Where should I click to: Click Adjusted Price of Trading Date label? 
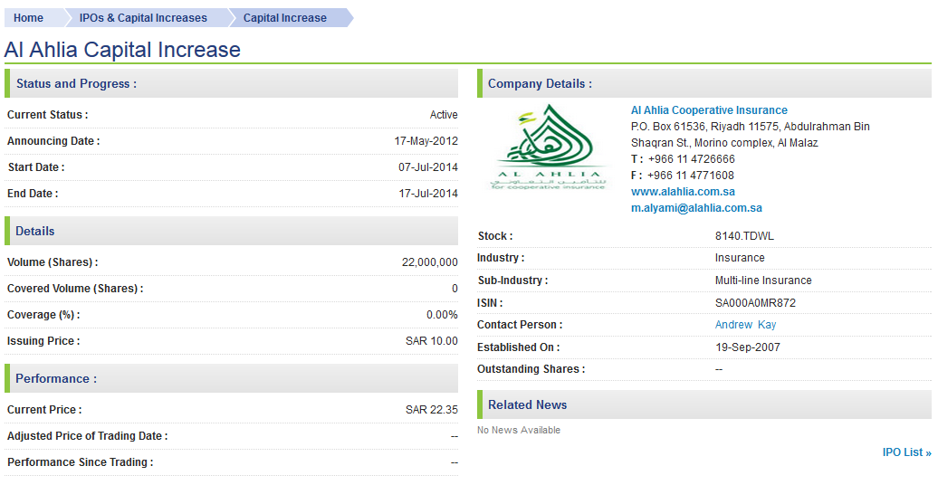click(87, 436)
